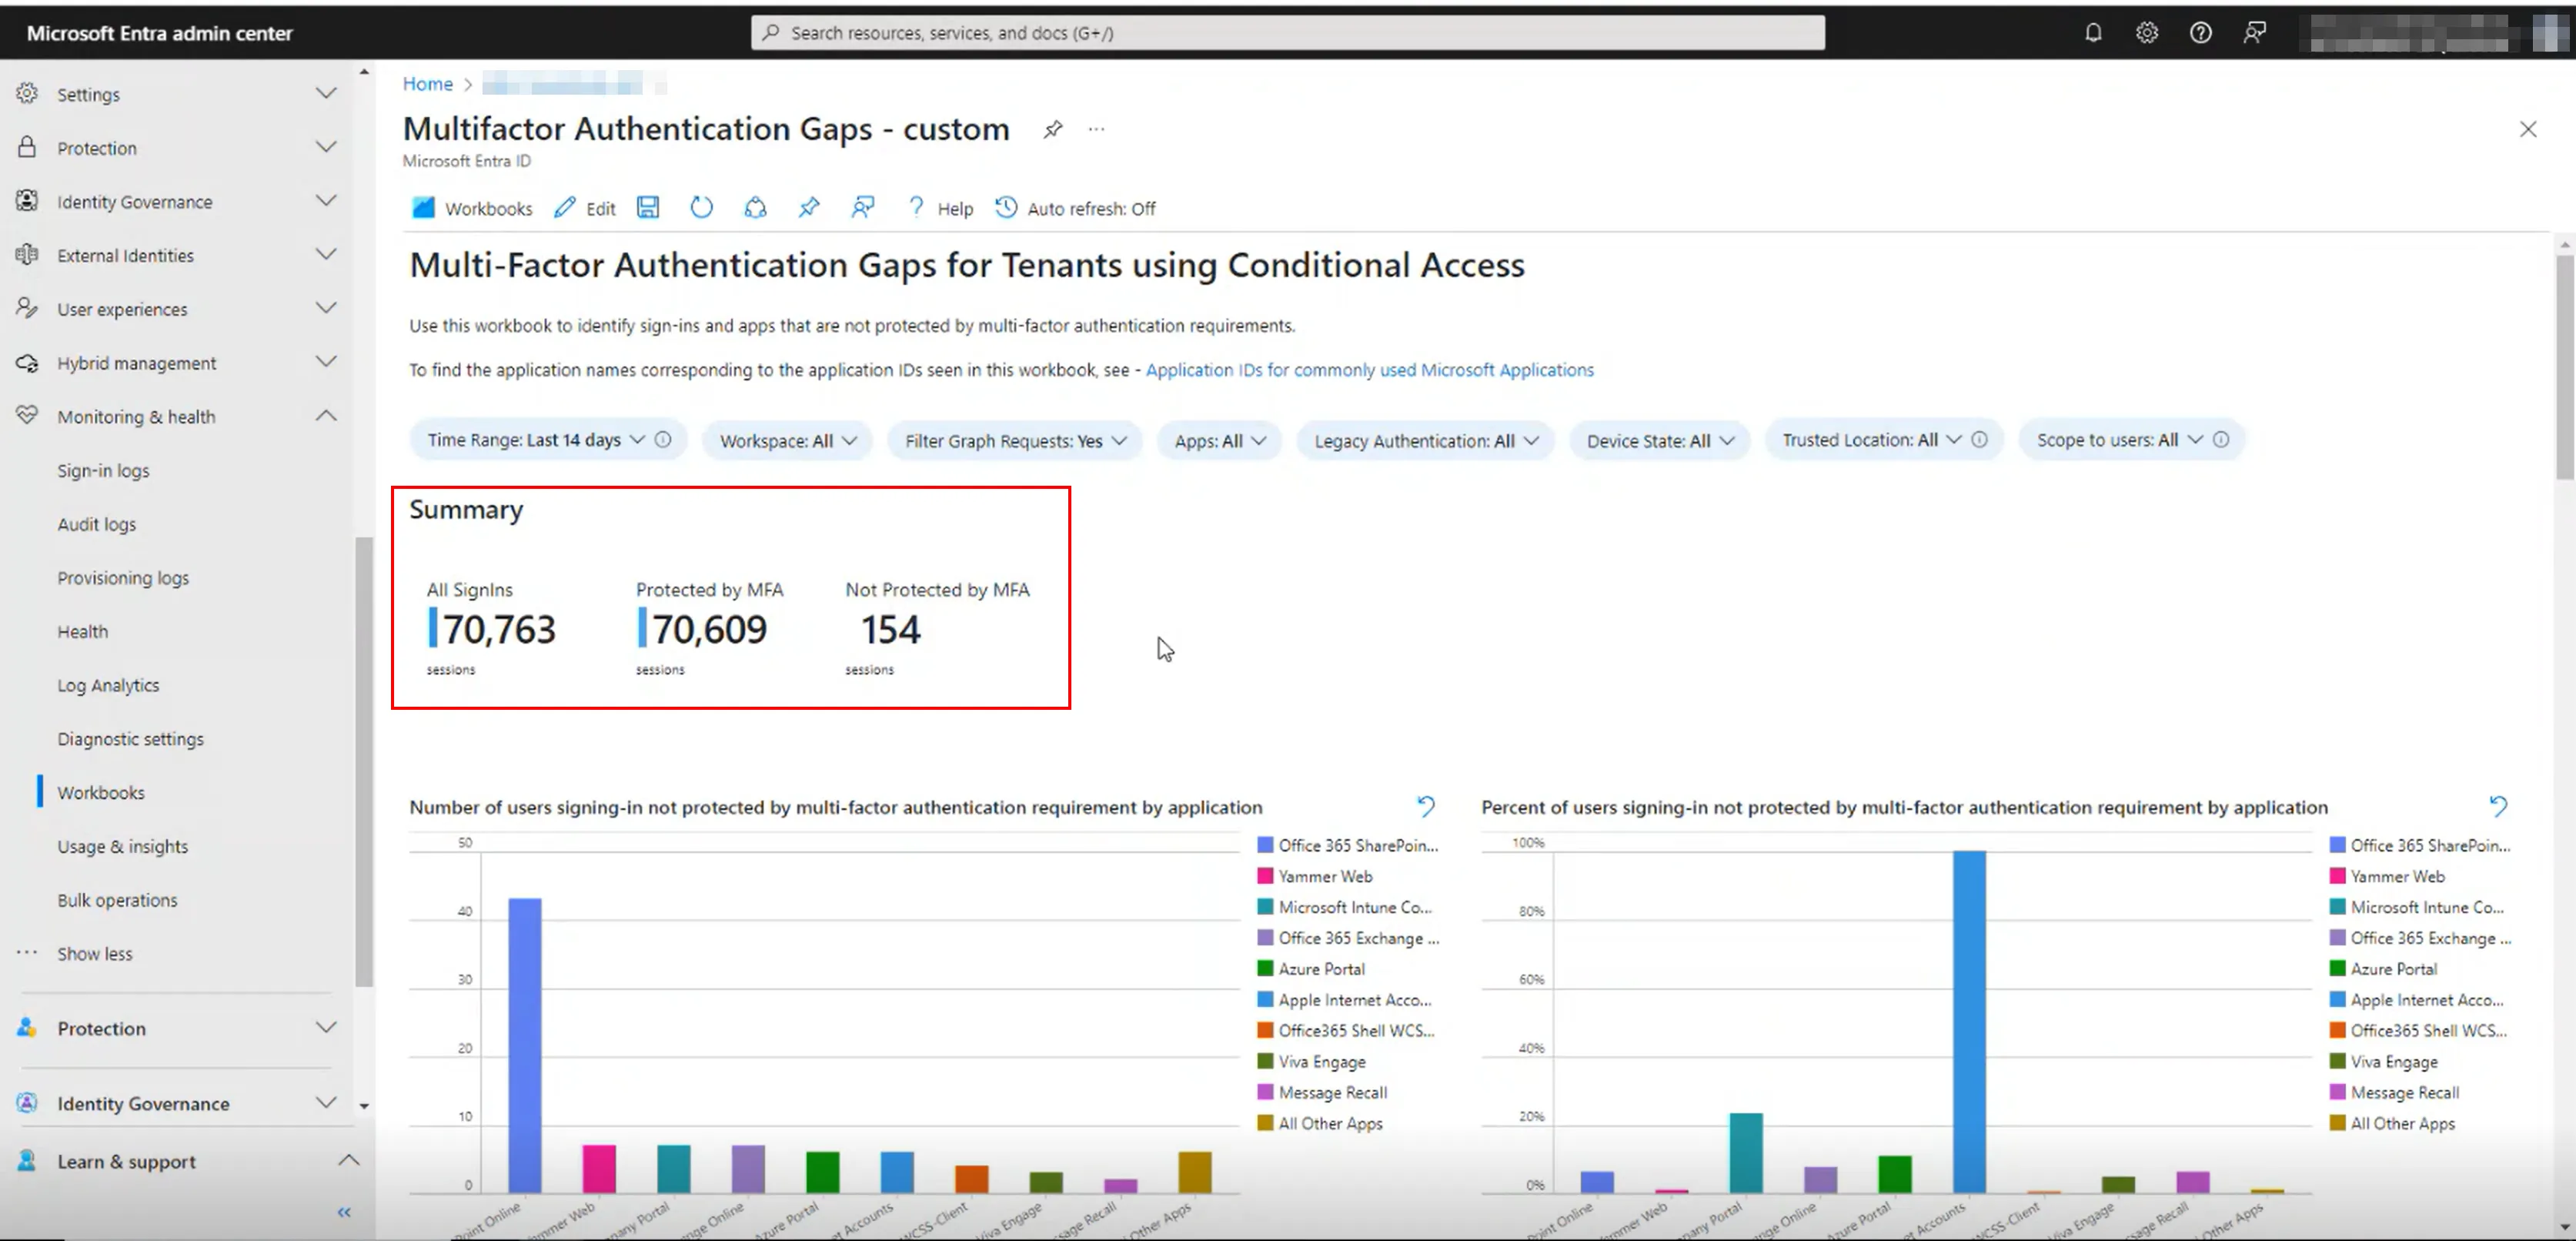Viewport: 2576px width, 1241px height.
Task: Click the feedback icon in the workbook toolbar
Action: point(863,207)
